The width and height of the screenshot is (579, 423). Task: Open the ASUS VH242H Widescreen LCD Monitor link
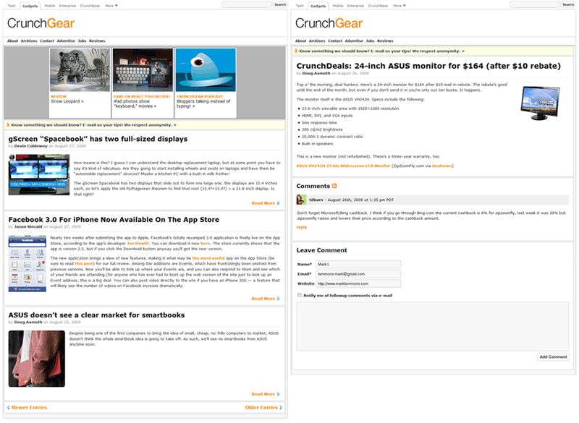pos(343,166)
